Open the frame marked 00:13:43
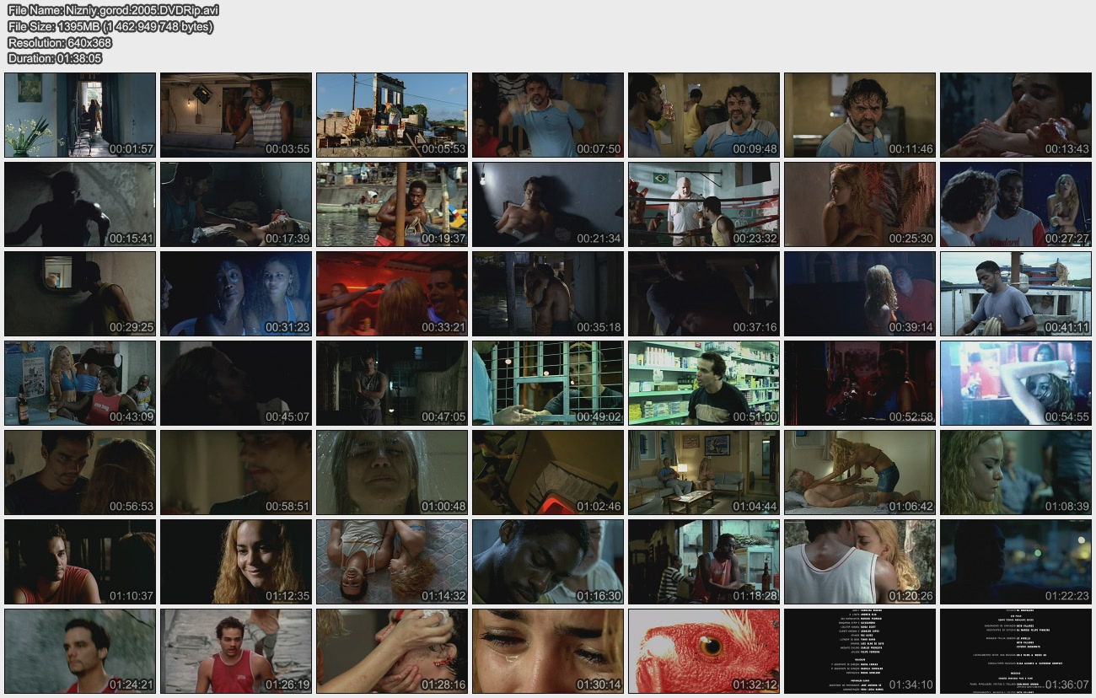 [1016, 115]
